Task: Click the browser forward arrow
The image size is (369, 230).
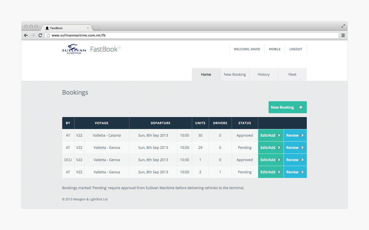Action: point(33,35)
